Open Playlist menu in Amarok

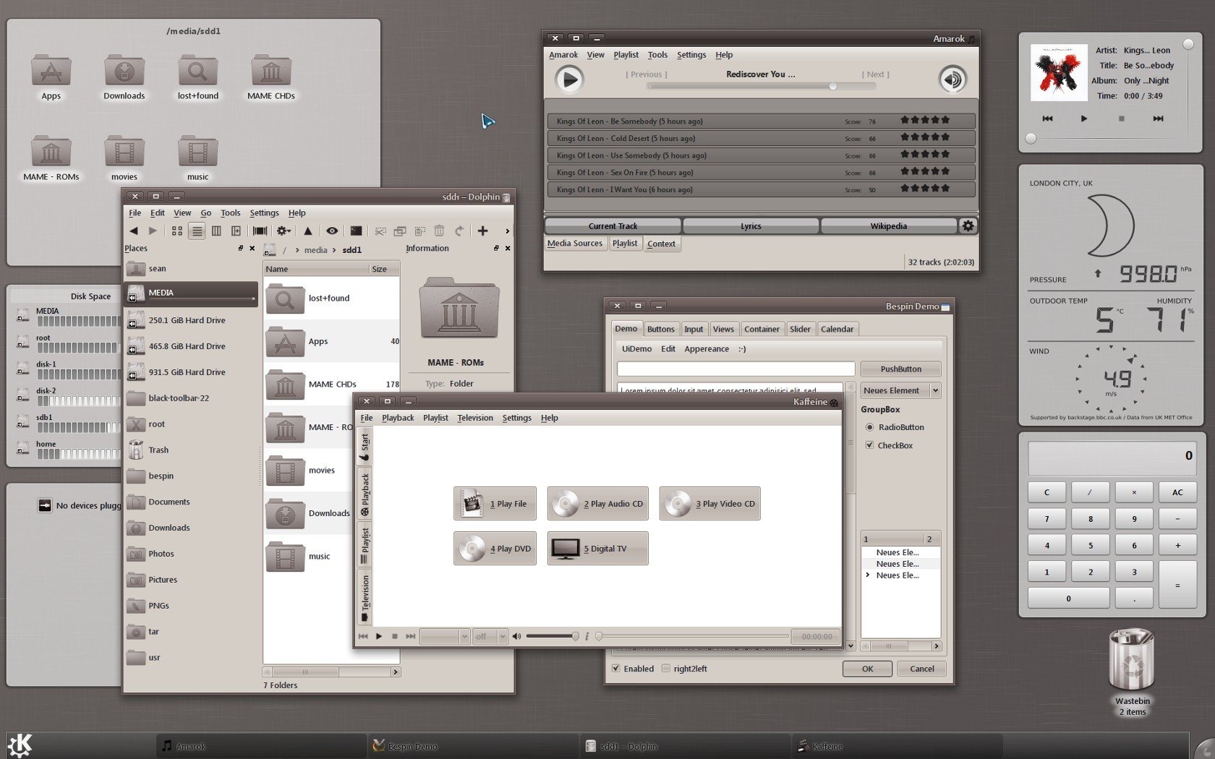tap(626, 55)
